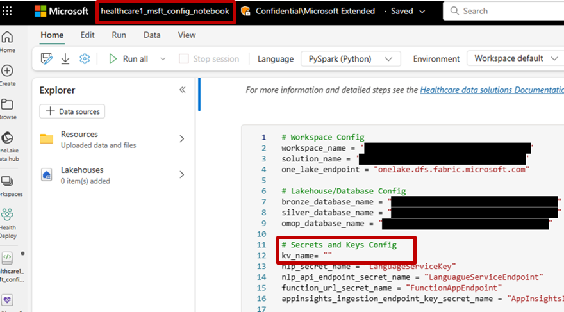Click appinsights_ingestion_endpoint_key_secret_name variable
The width and height of the screenshot is (564, 312).
click(387, 299)
